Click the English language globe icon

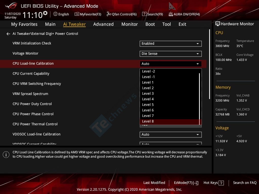(x=55, y=14)
